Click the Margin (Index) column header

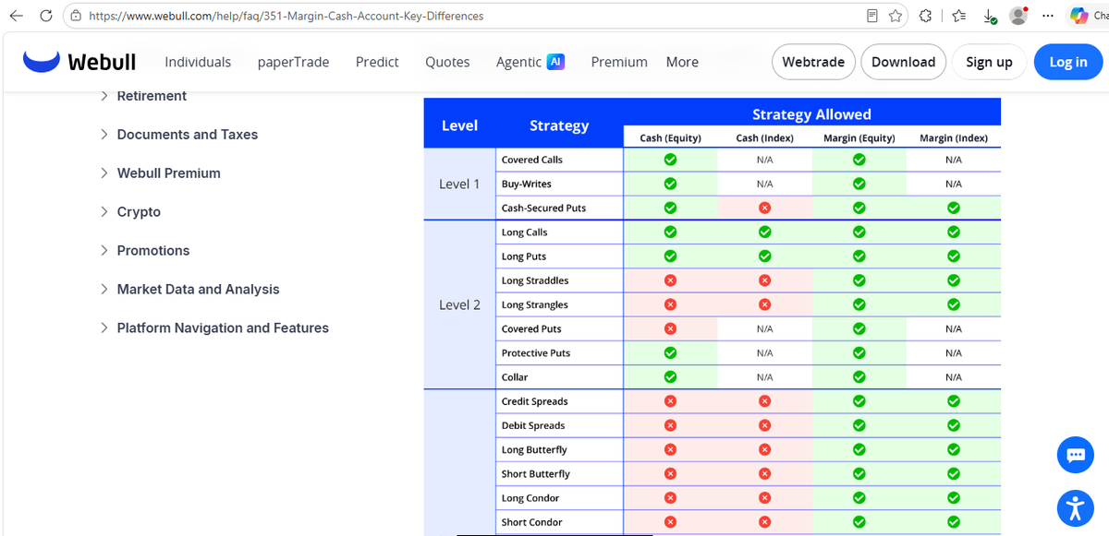[954, 137]
